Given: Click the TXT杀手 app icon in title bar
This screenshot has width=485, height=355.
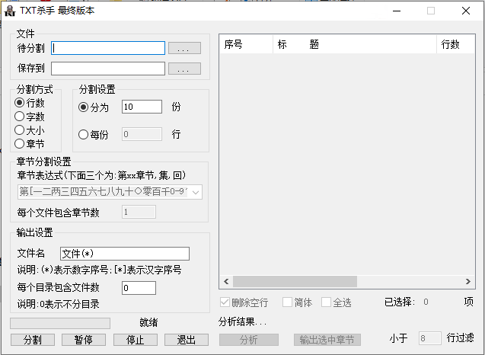Looking at the screenshot, I should (x=10, y=11).
